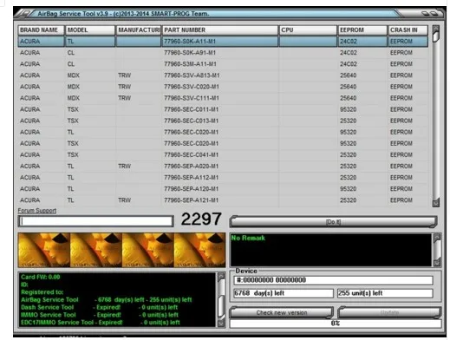Click the Update button
450x340 pixels.
coord(389,312)
